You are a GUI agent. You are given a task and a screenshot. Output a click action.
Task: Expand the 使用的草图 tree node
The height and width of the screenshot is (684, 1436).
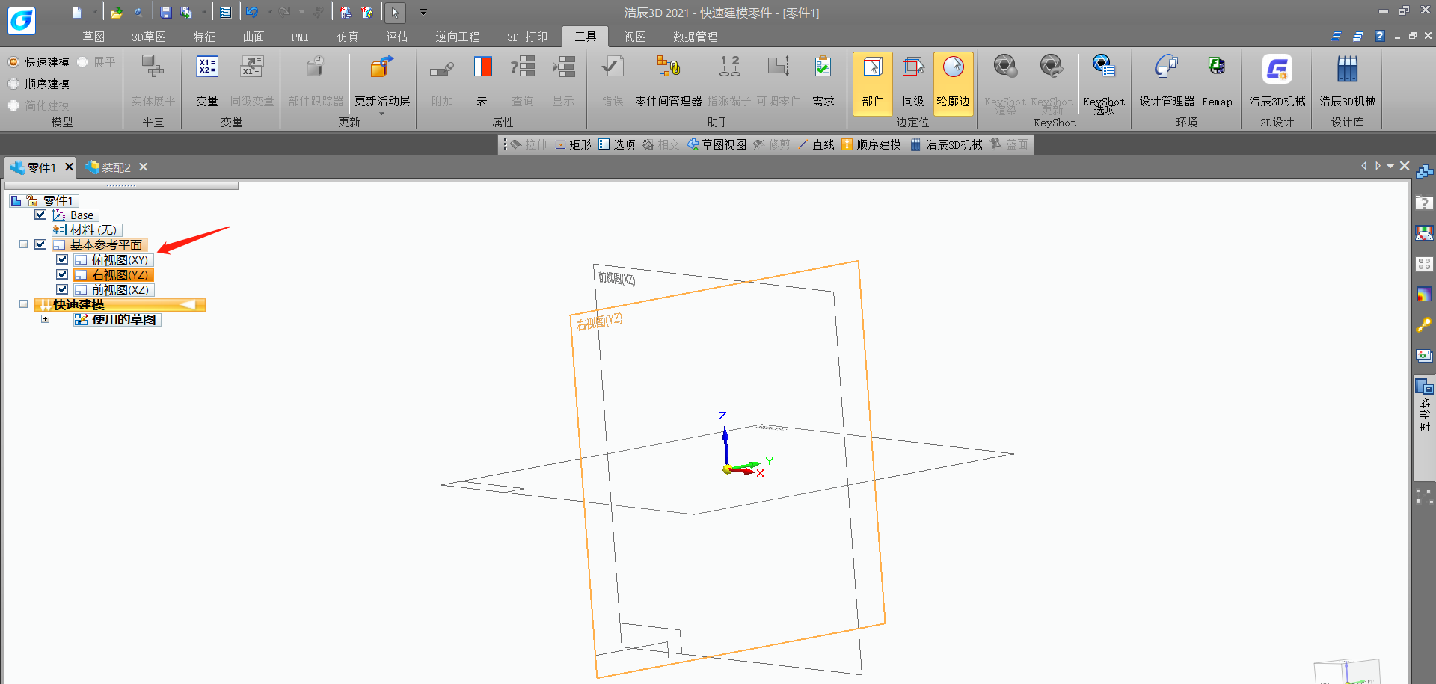pyautogui.click(x=45, y=319)
